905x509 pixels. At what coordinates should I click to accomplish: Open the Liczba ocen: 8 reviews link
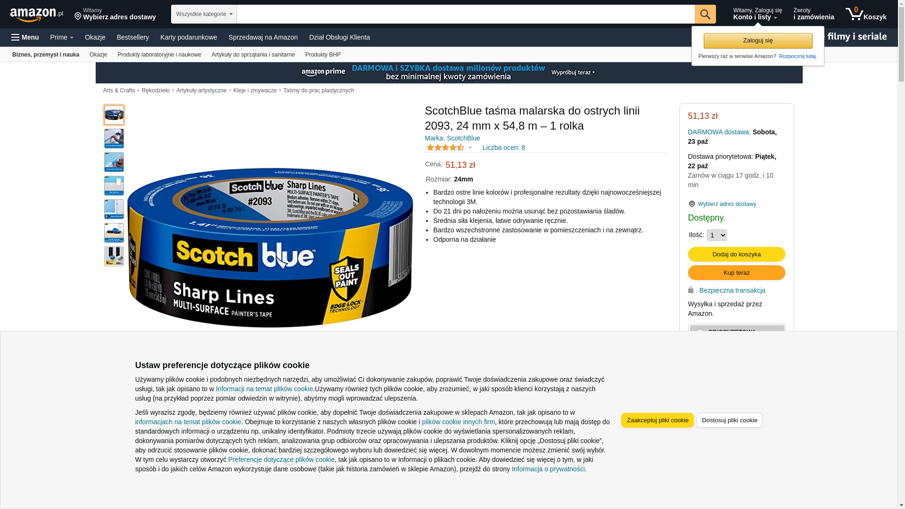pos(503,148)
